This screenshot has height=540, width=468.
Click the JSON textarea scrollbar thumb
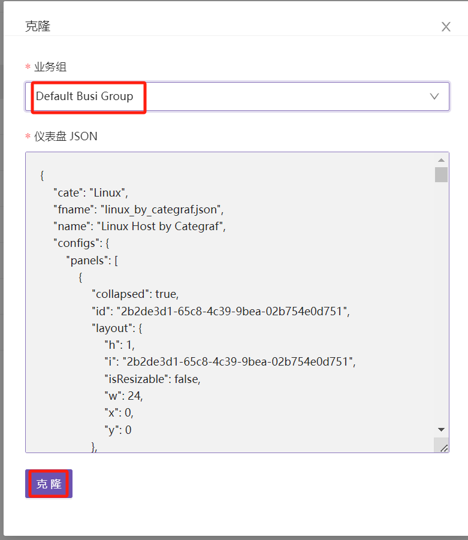pyautogui.click(x=441, y=174)
